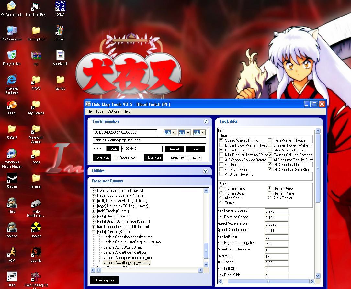Click Tag Editor scroll down arrow
The width and height of the screenshot is (351, 289).
click(x=318, y=276)
